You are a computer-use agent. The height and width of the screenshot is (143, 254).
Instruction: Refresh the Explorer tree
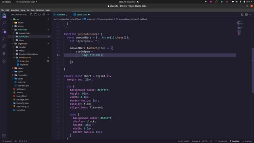[x=40, y=15]
